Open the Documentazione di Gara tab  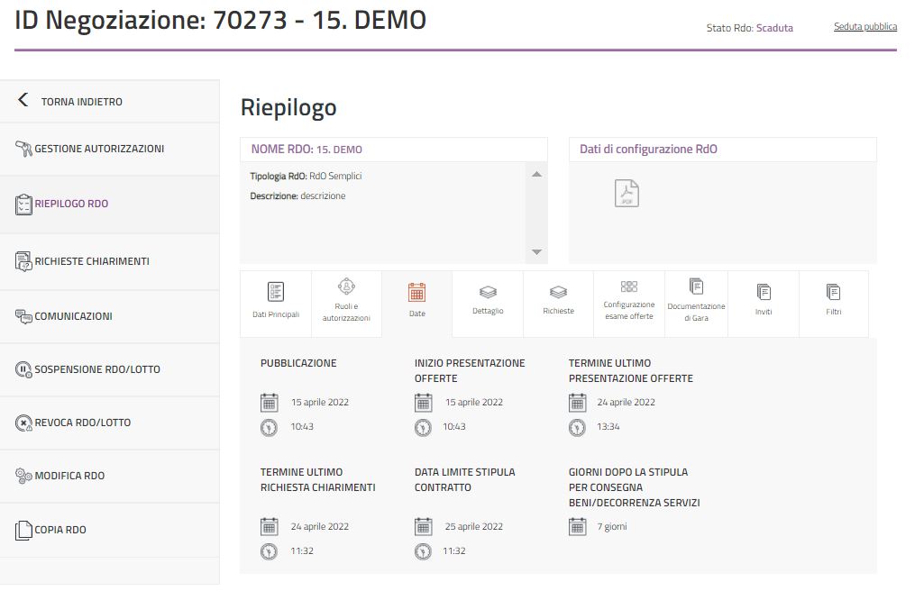[696, 301]
